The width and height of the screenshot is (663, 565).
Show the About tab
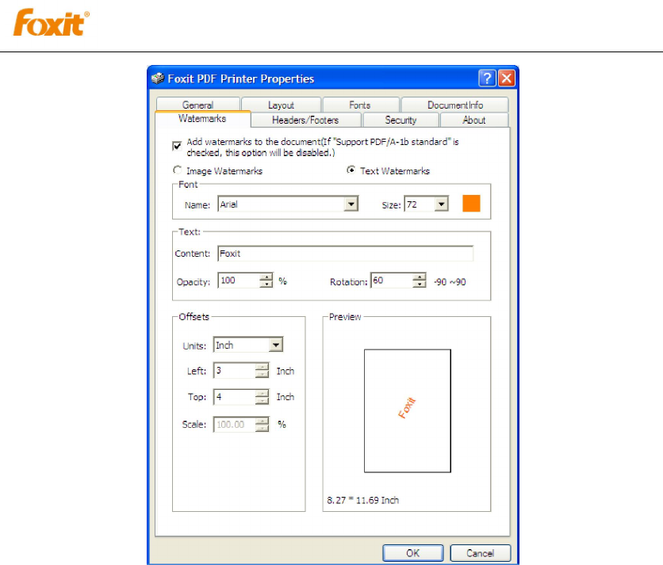474,120
